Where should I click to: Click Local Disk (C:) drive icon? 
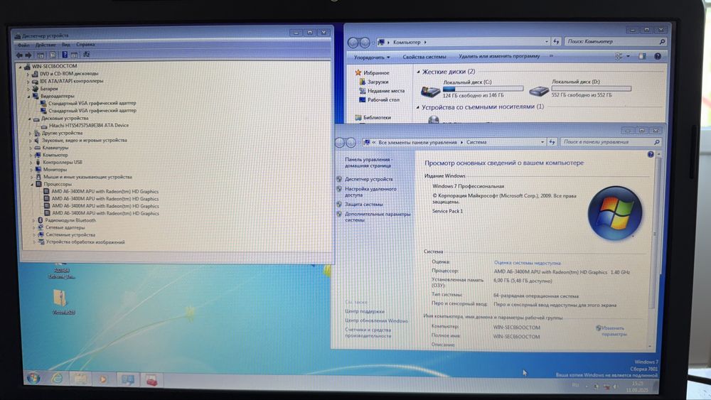(430, 91)
